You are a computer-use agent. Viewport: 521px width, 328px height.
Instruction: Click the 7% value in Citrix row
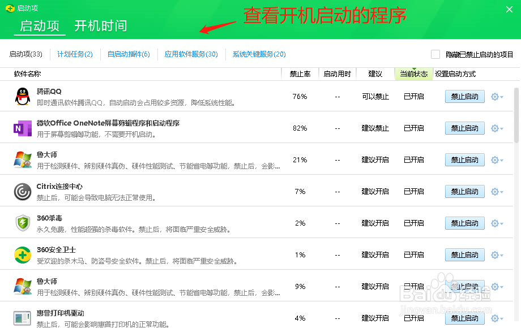300,192
